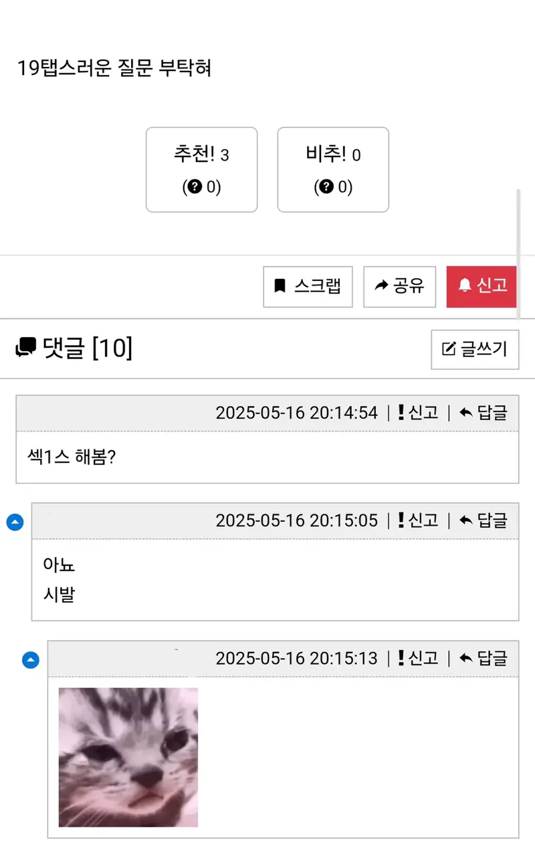Report the post with the red 신고 bell button

point(483,287)
